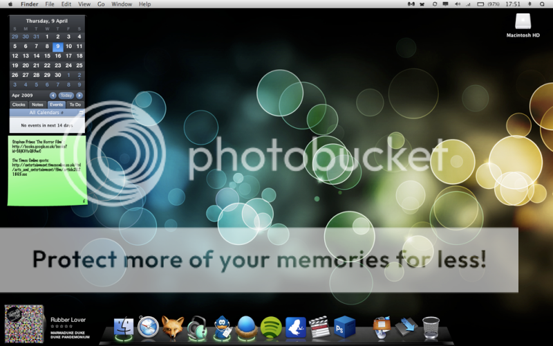Click the butterfly-shaped menu bar icon
The height and width of the screenshot is (346, 553).
[422, 4]
